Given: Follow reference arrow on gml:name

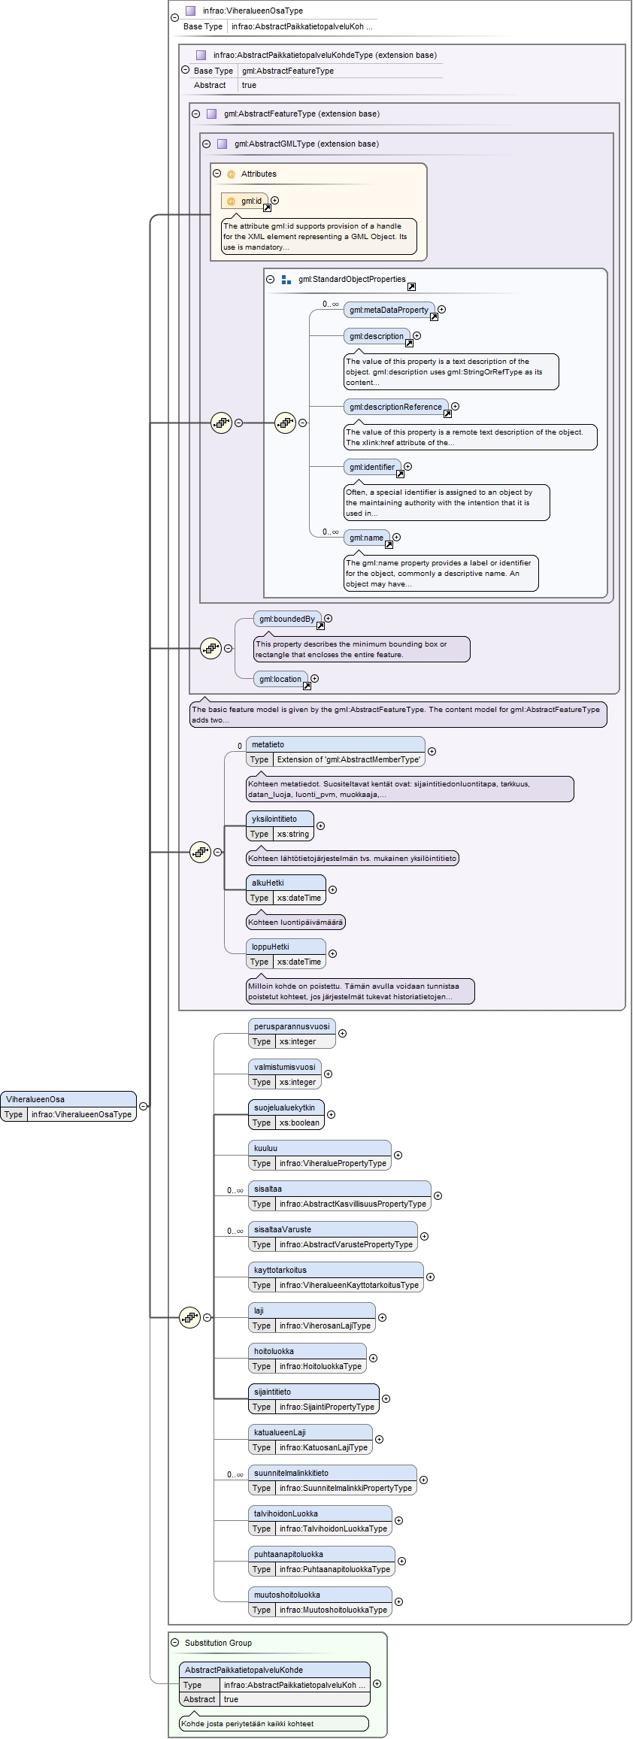Looking at the screenshot, I should pyautogui.click(x=389, y=544).
